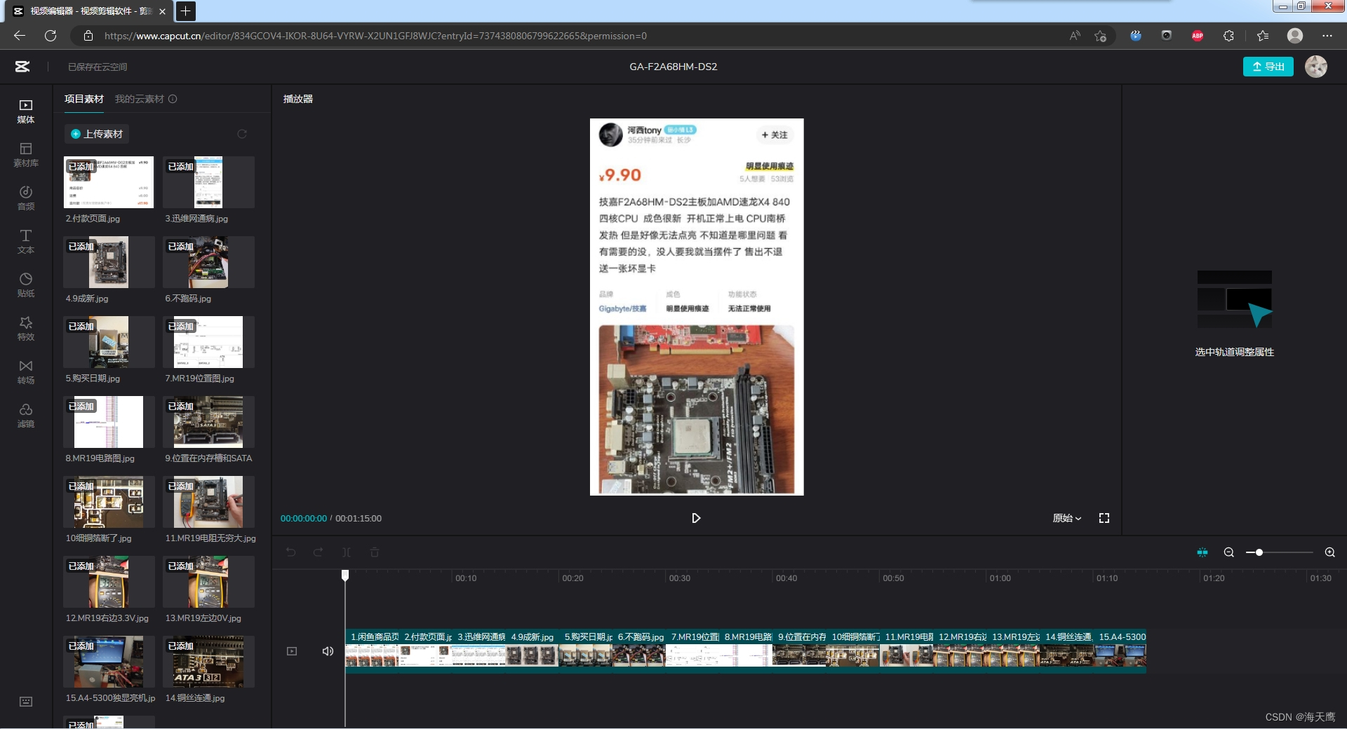Image resolution: width=1347 pixels, height=729 pixels.
Task: Switch to 我的云素材 tab
Action: [x=139, y=99]
